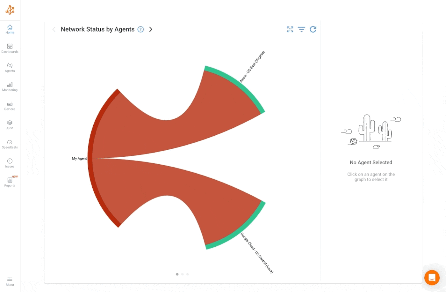
Task: Go to the Monitoring section
Action: coord(10,86)
